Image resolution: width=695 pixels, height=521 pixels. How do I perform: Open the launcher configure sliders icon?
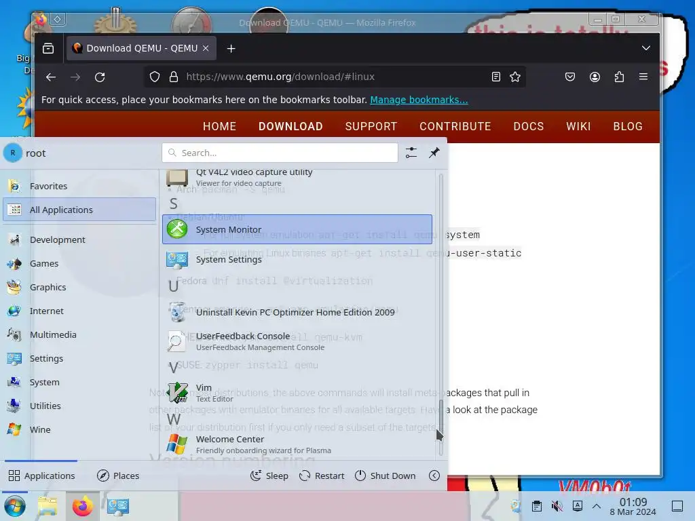tap(411, 153)
